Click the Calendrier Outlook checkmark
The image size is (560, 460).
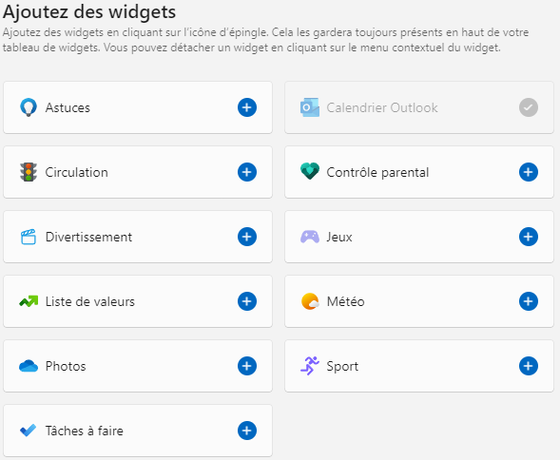529,107
